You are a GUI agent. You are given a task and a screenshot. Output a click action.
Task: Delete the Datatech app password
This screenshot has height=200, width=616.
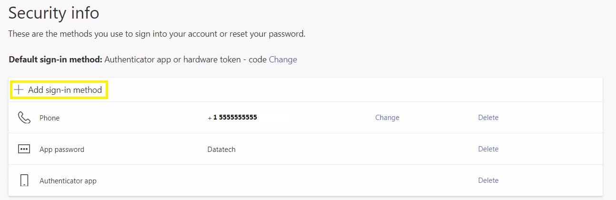(x=488, y=149)
